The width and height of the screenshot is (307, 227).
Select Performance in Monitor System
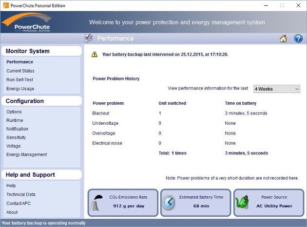19,62
